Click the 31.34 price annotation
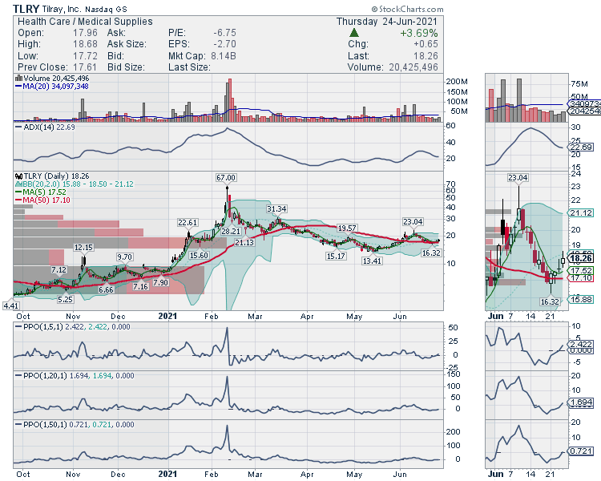The height and width of the screenshot is (481, 601). click(x=276, y=209)
